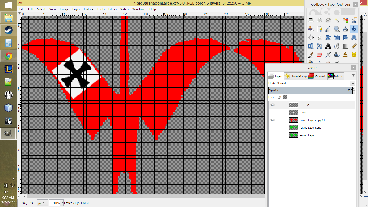
Task: Open Steam from the taskbar
Action: point(8,30)
